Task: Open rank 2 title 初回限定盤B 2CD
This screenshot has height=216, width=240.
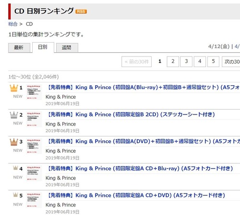Action: point(131,114)
